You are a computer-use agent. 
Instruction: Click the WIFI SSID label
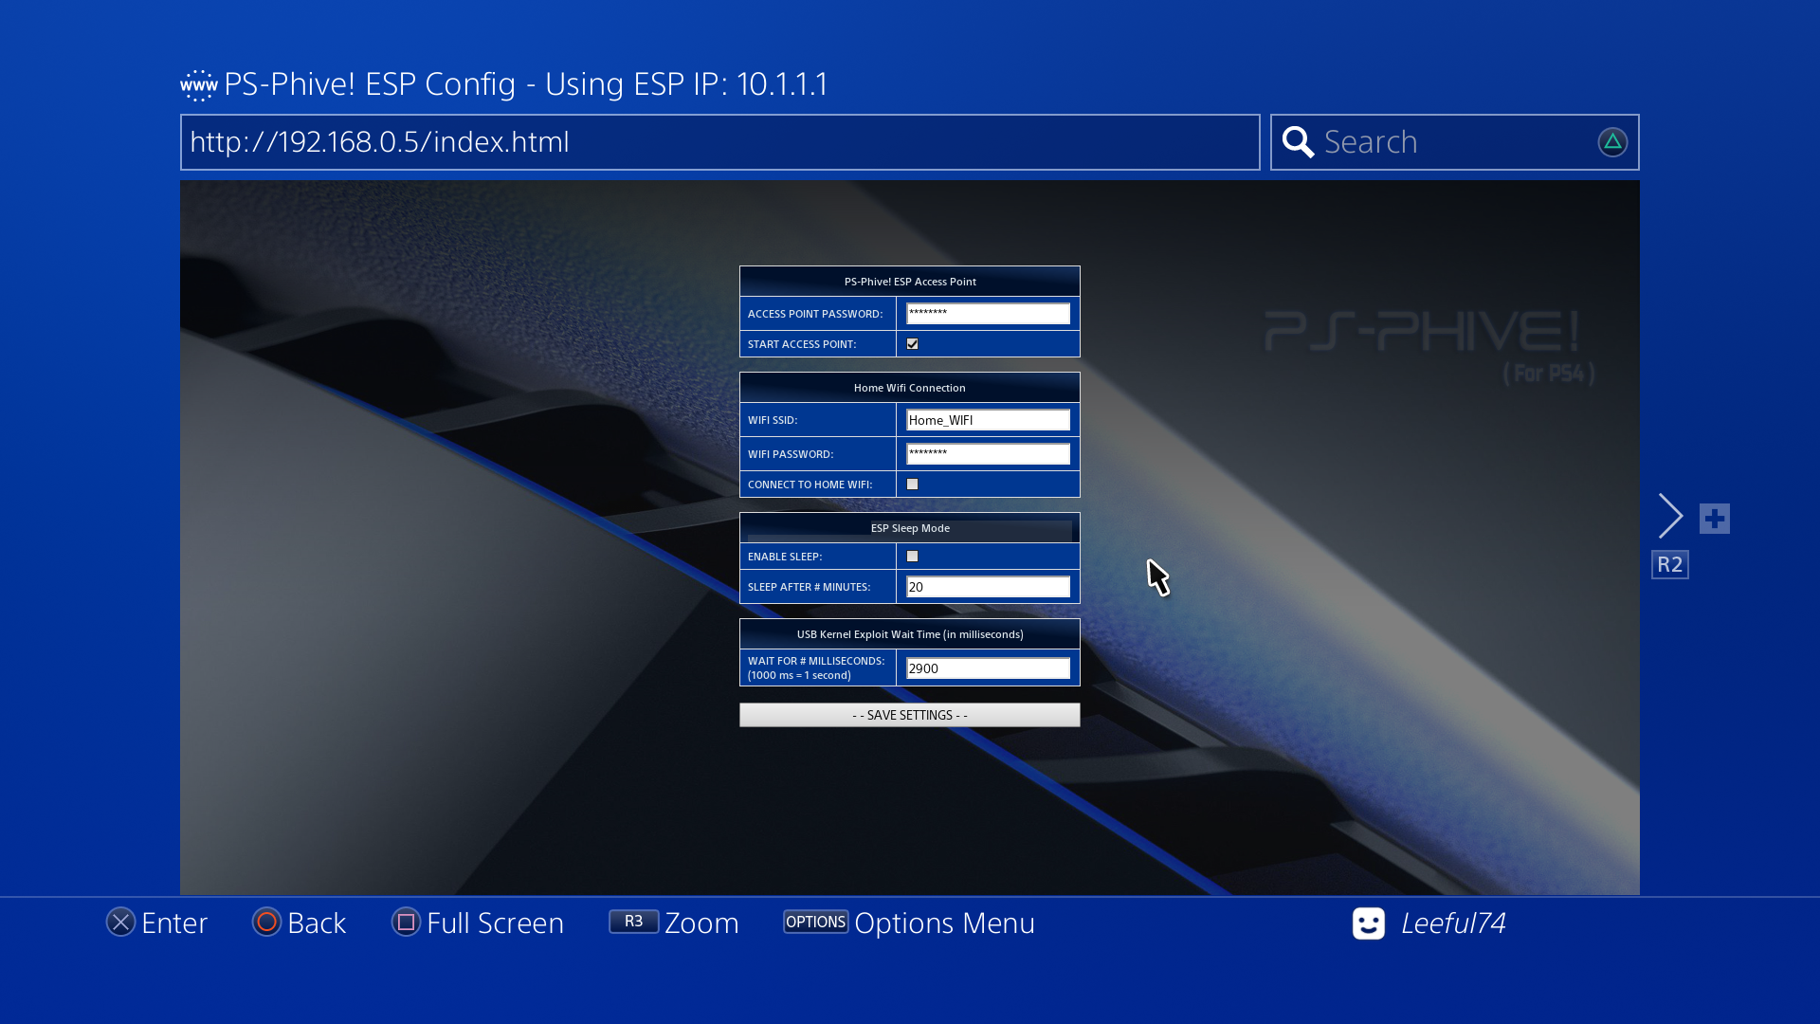pos(773,420)
